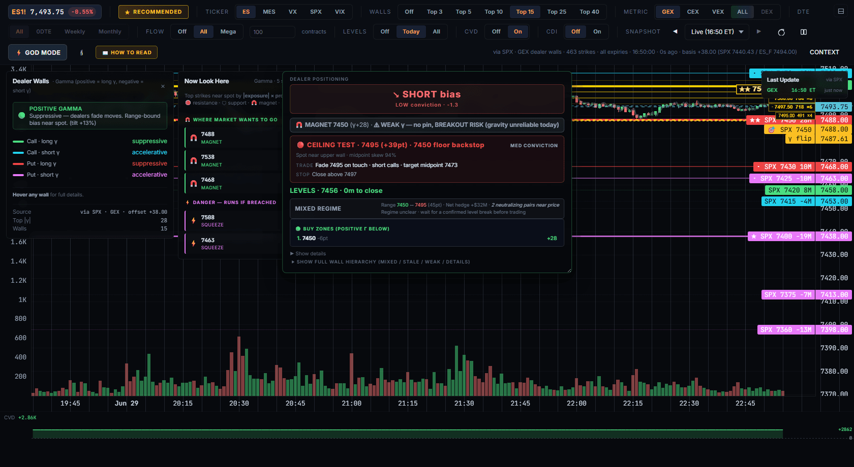The width and height of the screenshot is (854, 467).
Task: Click the green Call long gamma swatch
Action: coord(18,142)
